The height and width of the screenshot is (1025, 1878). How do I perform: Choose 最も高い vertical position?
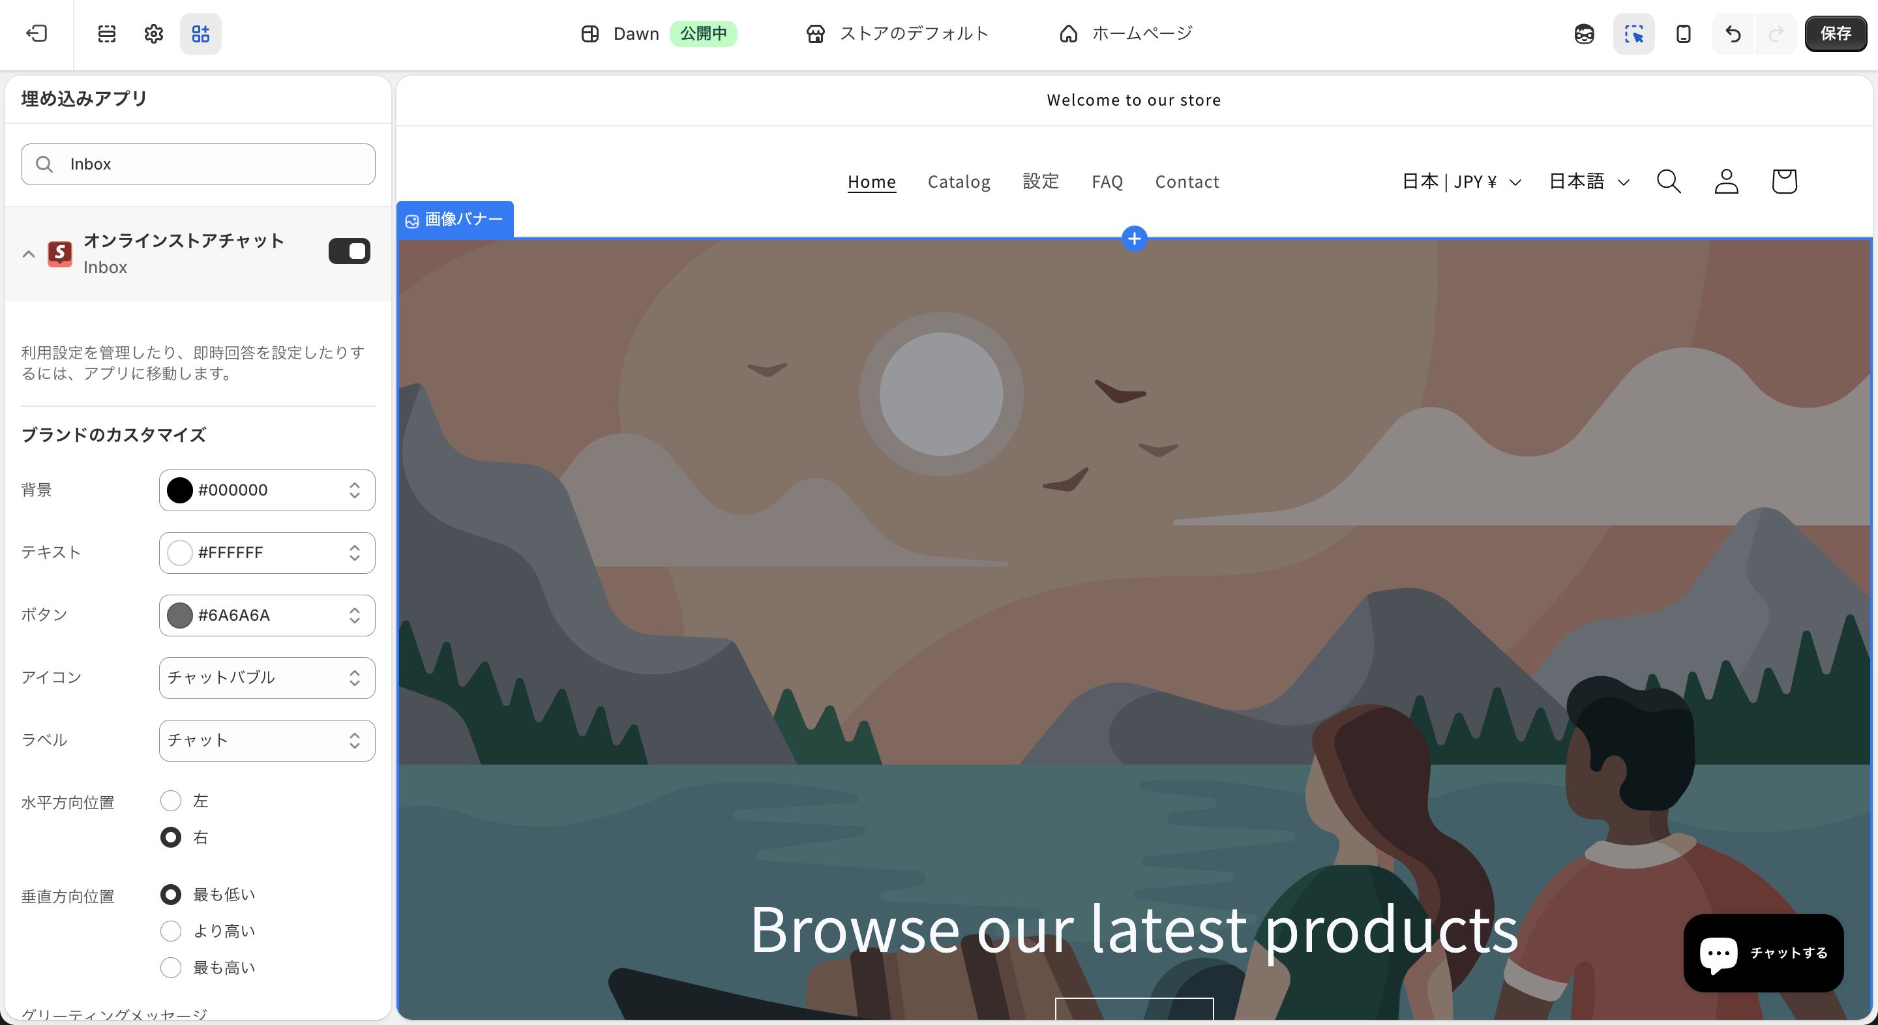coord(171,968)
